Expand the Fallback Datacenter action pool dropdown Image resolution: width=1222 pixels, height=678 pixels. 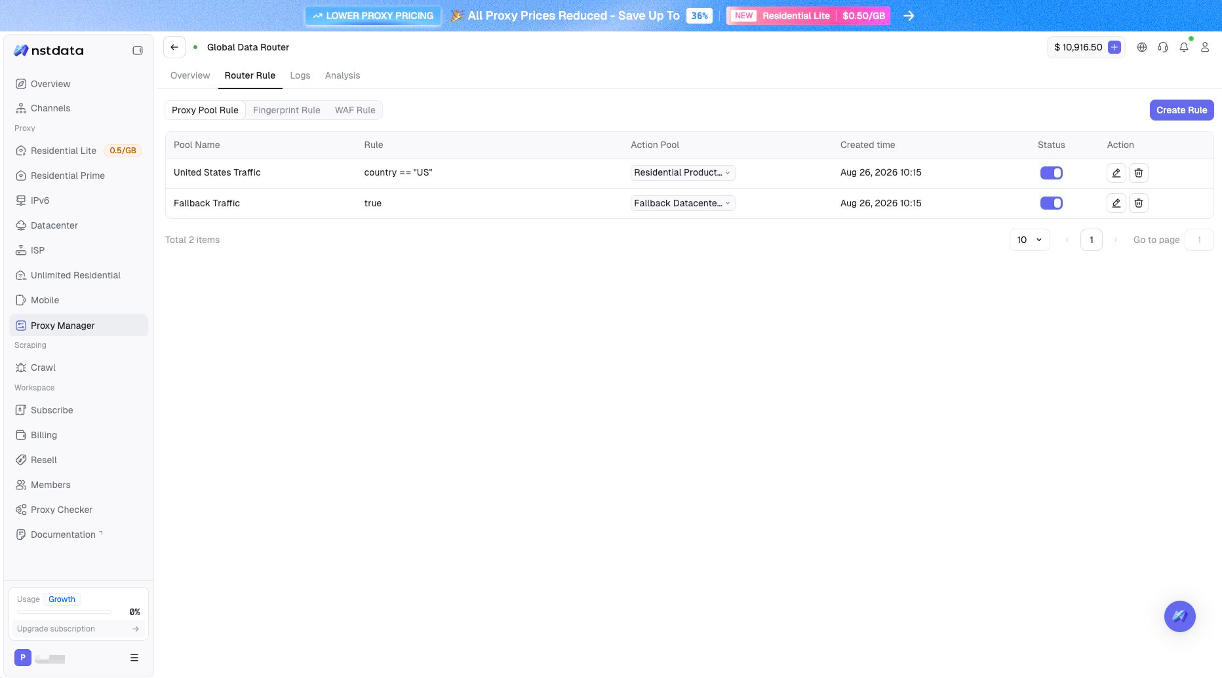(x=682, y=203)
